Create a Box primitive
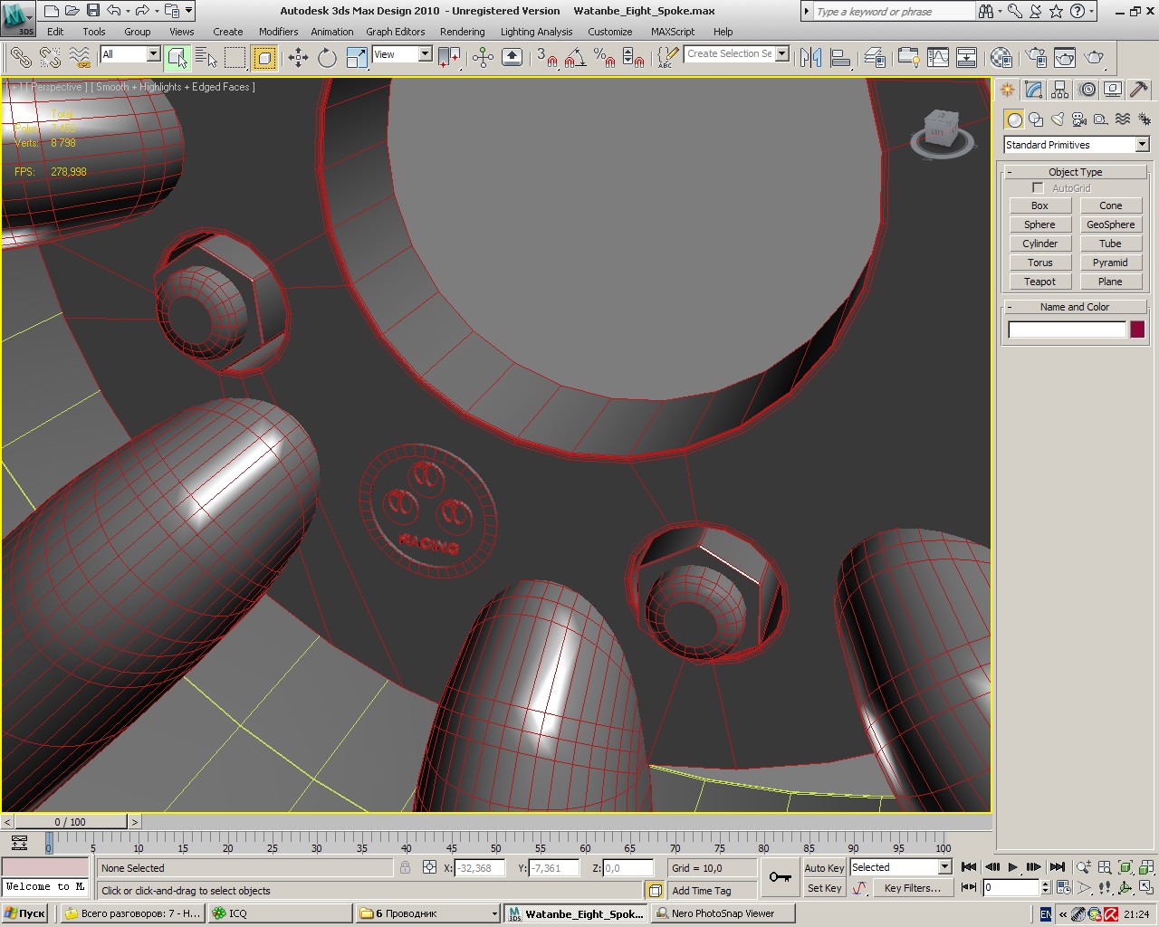Image resolution: width=1159 pixels, height=927 pixels. click(1040, 205)
